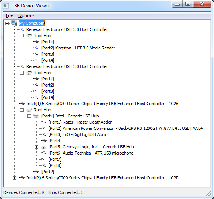214x199 pixels.
Task: Click the USB icon beside FiiO DigiHug USB Audio
Action: 44,134
